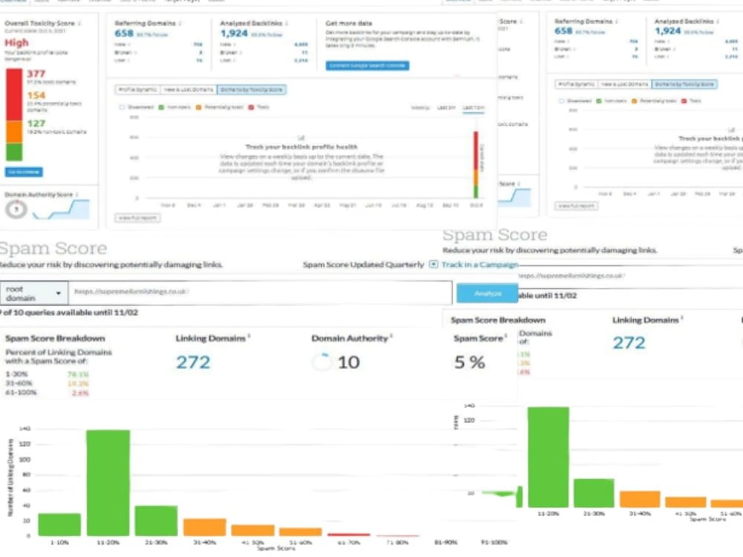Click info icon beside Overall Toxicity Score
This screenshot has width=743, height=557.
coord(80,23)
